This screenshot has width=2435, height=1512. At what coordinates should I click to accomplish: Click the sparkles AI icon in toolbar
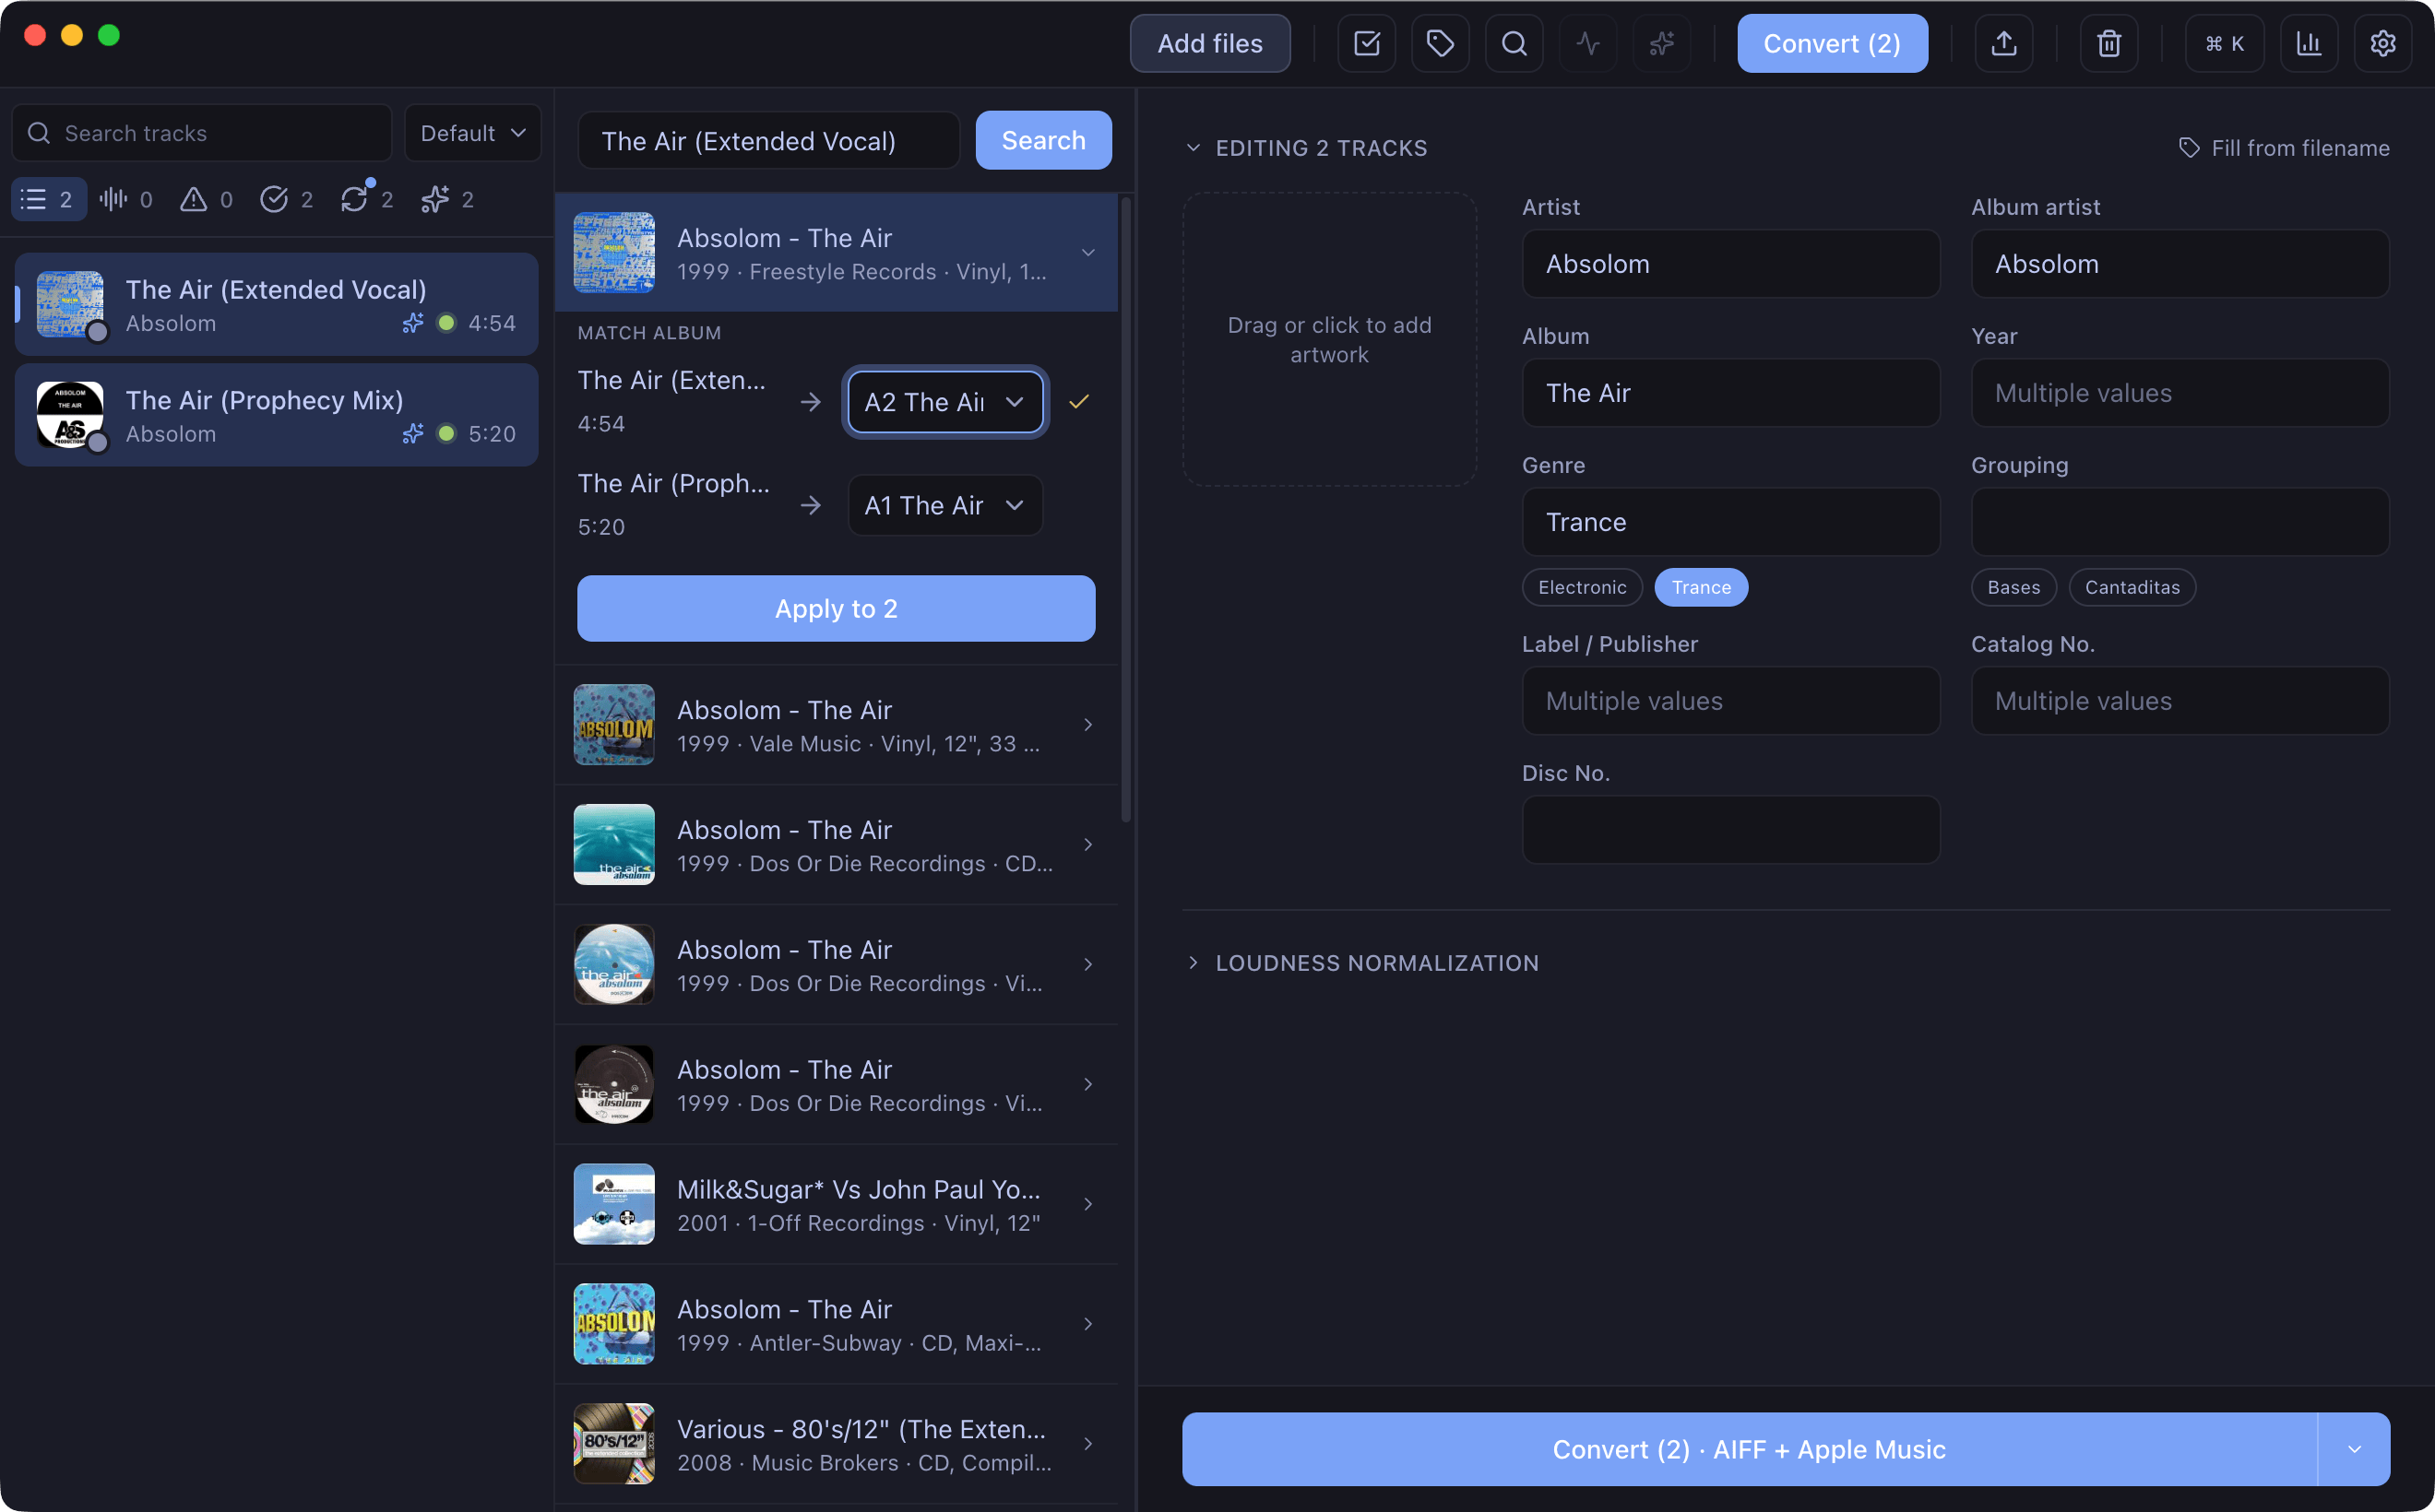point(1662,44)
